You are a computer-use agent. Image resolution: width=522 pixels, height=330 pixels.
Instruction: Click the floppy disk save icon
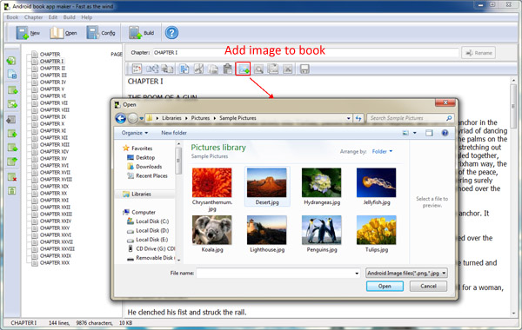(304, 69)
